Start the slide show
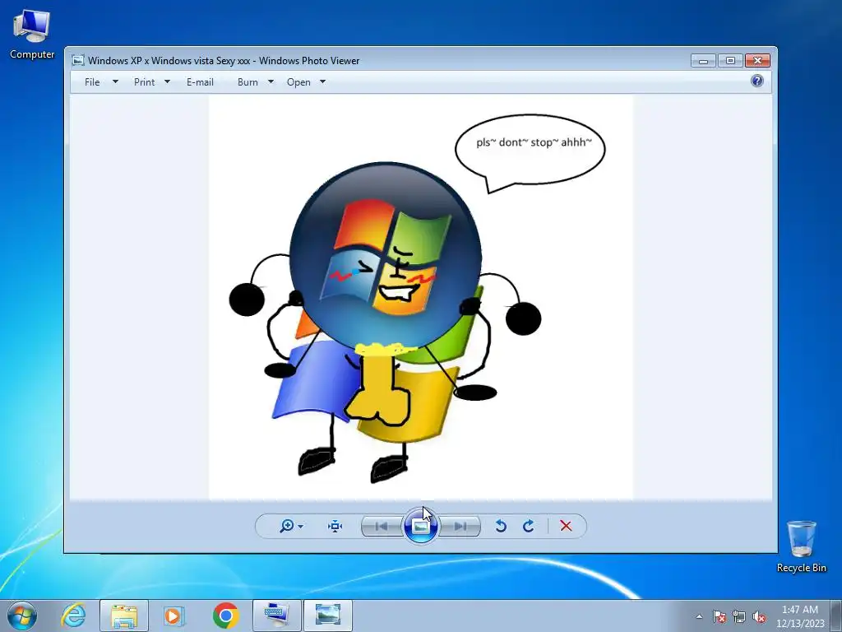 [x=420, y=526]
